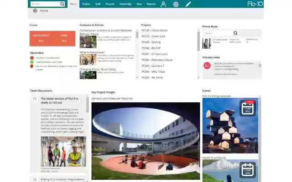Click the orange leave entitlement box

click(52, 38)
